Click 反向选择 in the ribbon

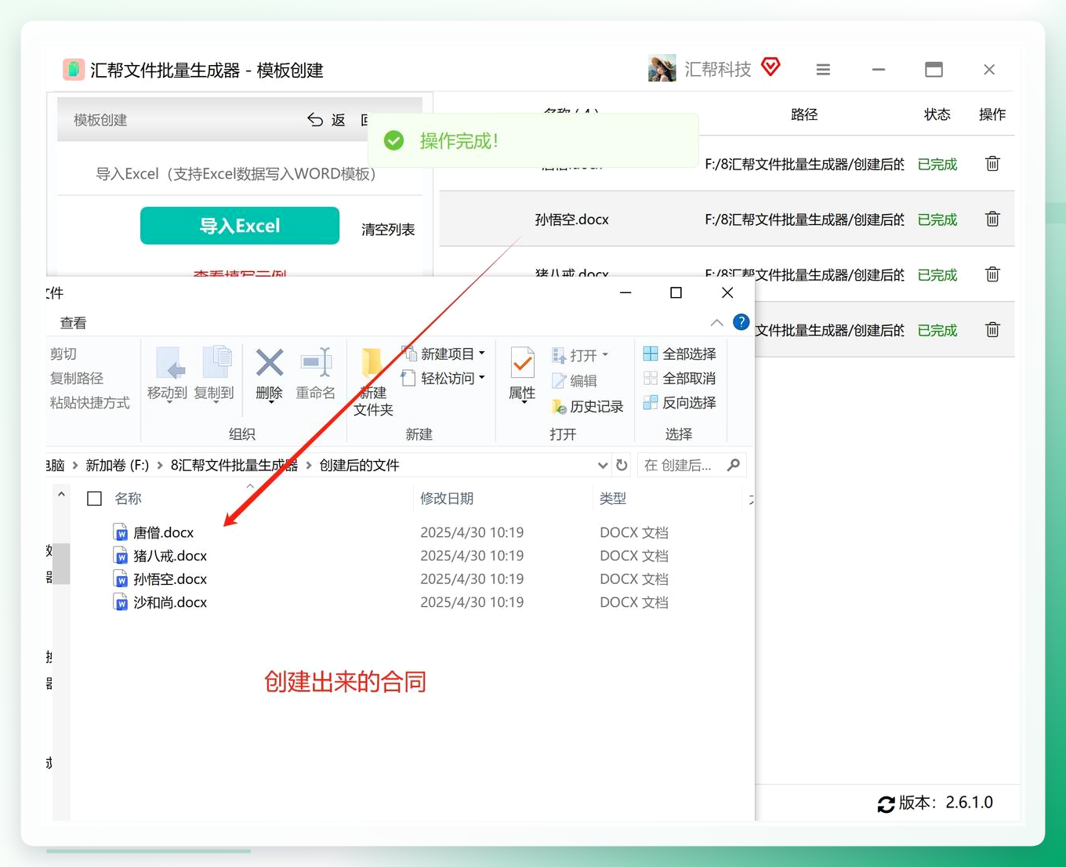680,402
